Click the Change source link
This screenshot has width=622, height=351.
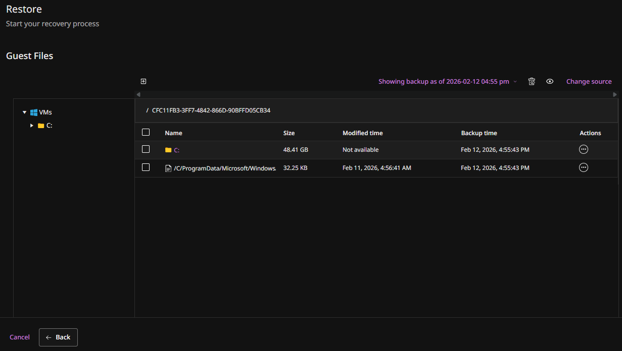[589, 81]
